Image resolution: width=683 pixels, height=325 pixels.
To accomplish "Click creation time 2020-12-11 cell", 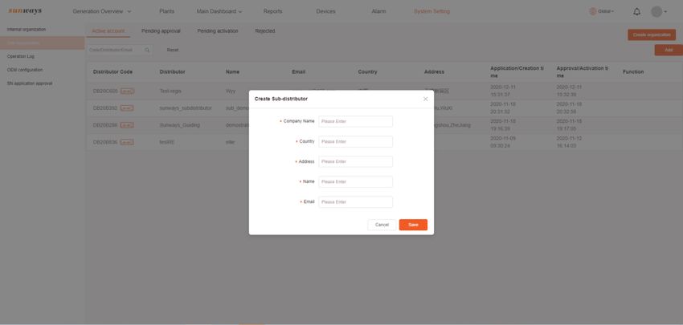I will [x=503, y=91].
